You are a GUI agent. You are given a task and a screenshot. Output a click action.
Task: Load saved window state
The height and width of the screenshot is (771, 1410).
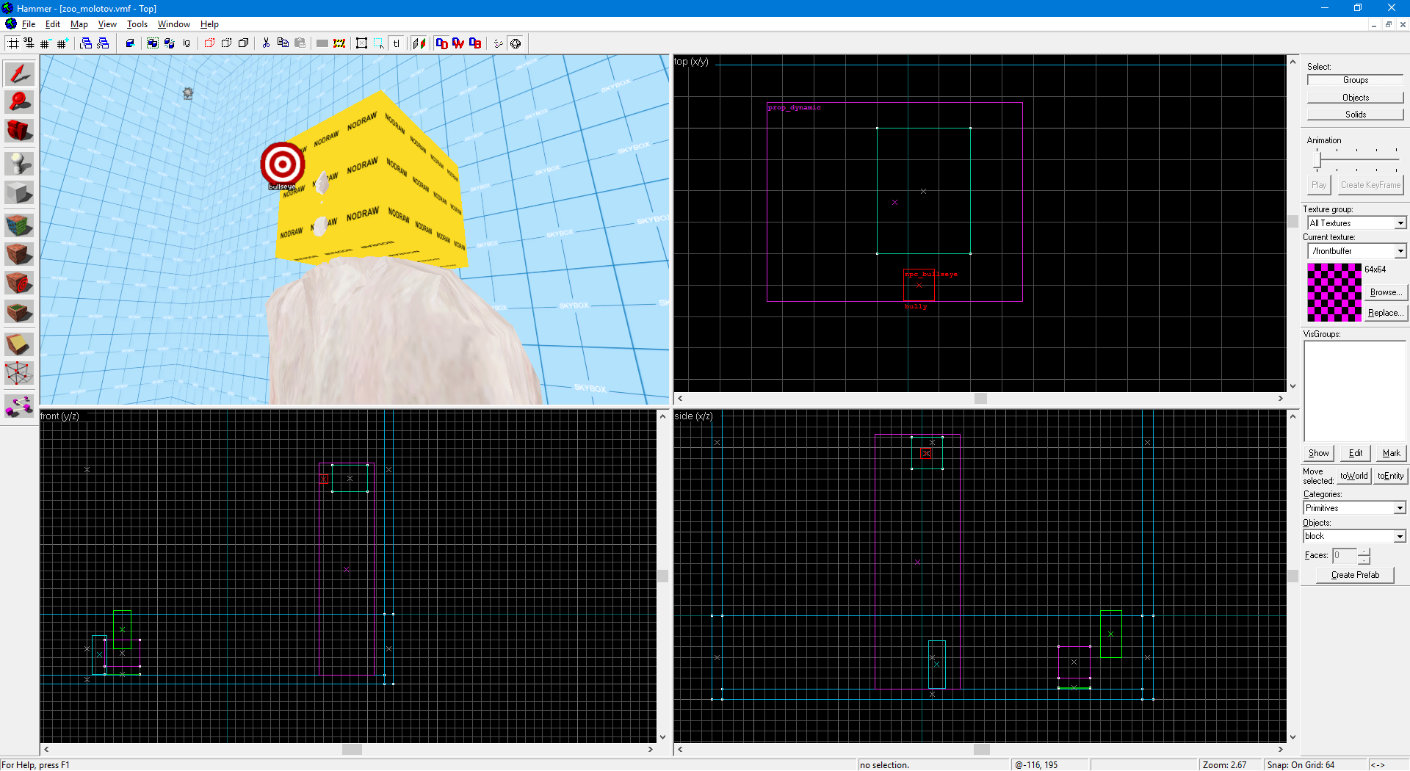click(86, 43)
